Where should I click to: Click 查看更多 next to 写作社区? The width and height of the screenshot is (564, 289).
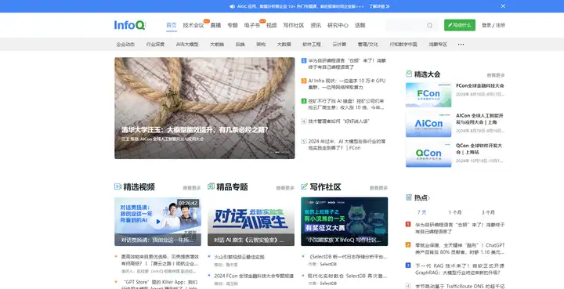coord(378,188)
